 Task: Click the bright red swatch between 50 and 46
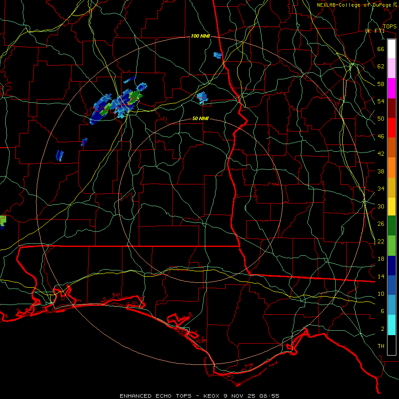391,128
